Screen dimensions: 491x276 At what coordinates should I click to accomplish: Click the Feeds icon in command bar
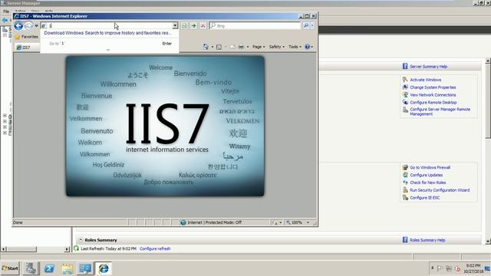pos(219,47)
